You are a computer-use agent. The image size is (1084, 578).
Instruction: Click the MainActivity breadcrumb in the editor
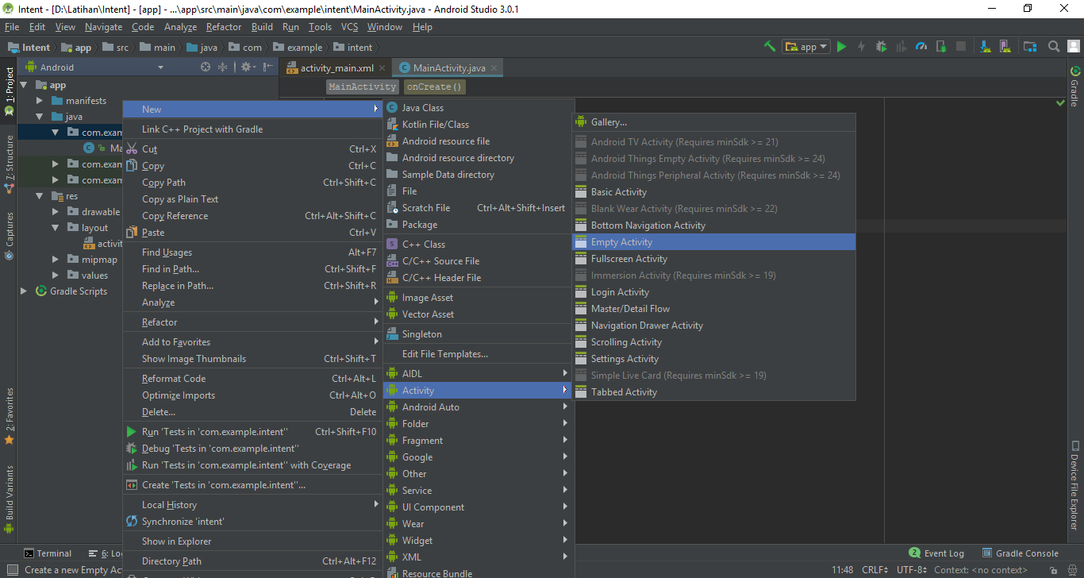pyautogui.click(x=363, y=87)
